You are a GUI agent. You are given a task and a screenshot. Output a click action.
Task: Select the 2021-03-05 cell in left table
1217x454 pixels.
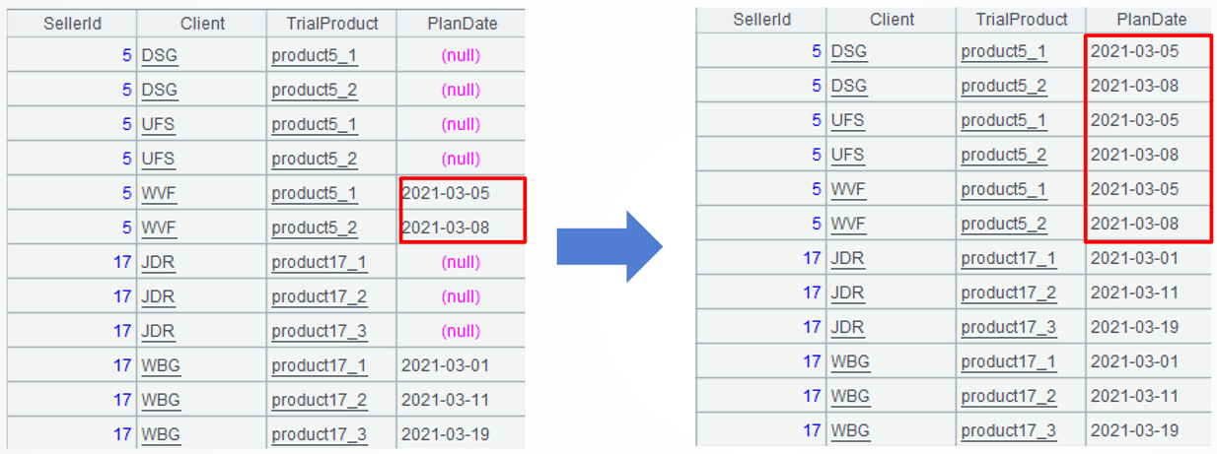coord(445,193)
